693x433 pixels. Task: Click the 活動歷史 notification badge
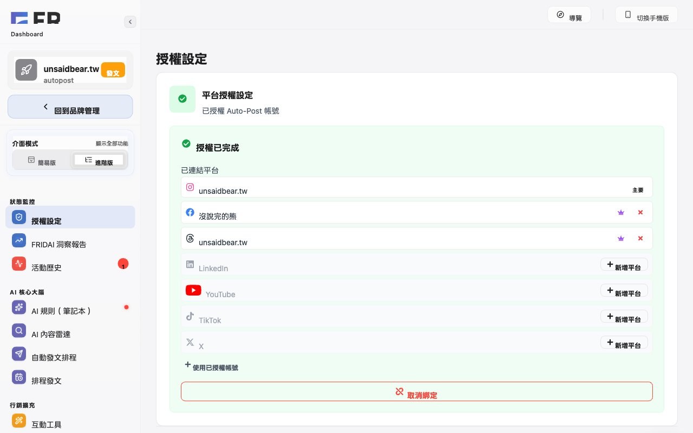(x=123, y=264)
